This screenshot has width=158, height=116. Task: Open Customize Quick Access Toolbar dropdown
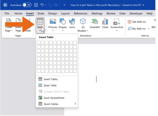[64, 5]
